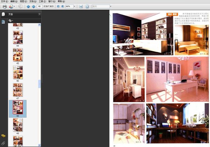
Task: Select the page 44 thumbnail
Action: pos(18,37)
